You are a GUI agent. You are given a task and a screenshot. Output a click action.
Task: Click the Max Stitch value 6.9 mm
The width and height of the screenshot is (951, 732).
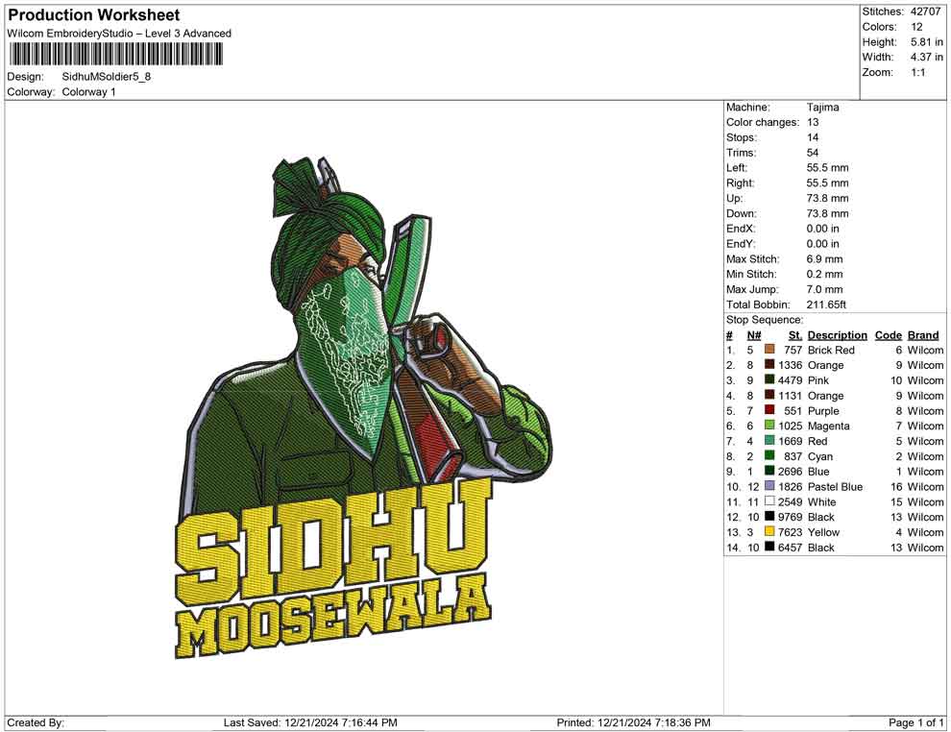point(825,258)
